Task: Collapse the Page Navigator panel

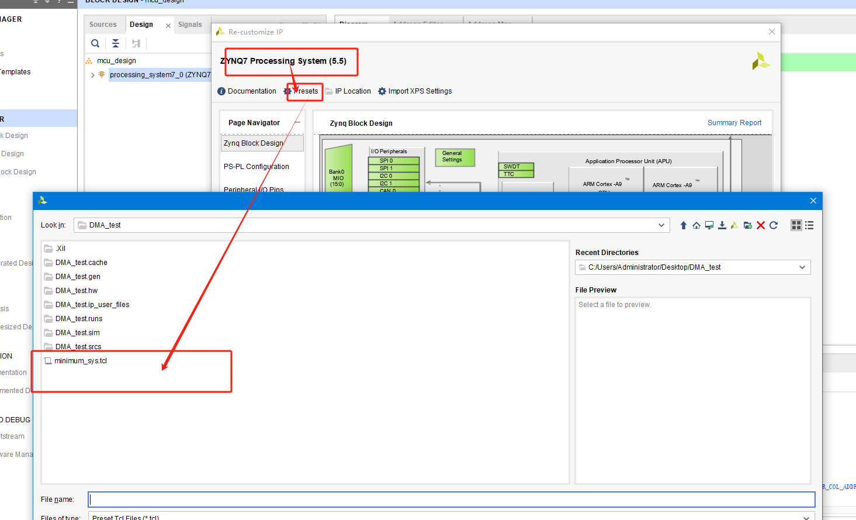Action: tap(297, 123)
